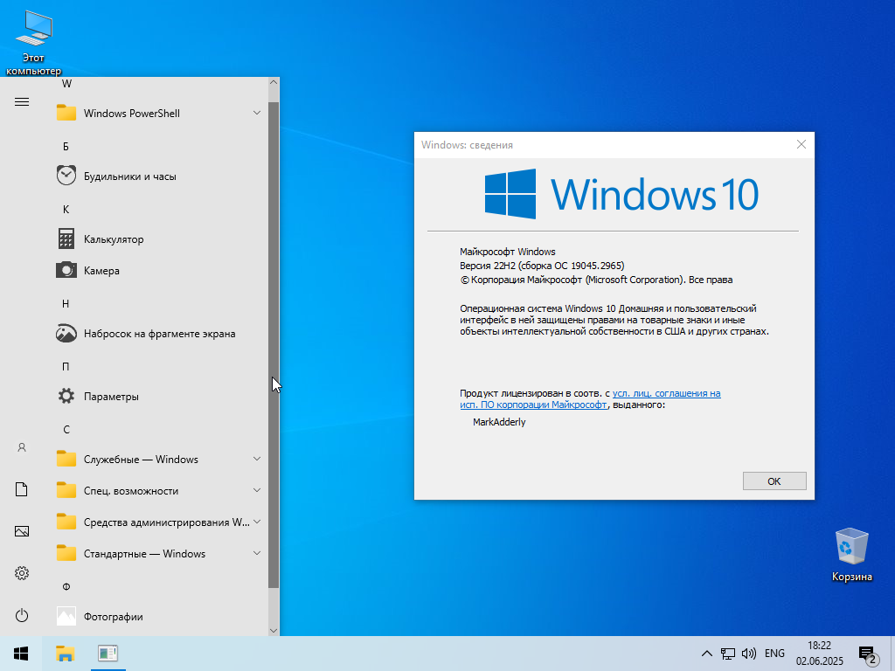Open the Параметры gear icon in app list
This screenshot has height=671, width=895.
[66, 396]
